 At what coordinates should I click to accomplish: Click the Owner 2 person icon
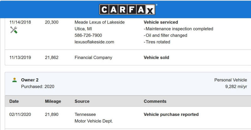(14, 80)
